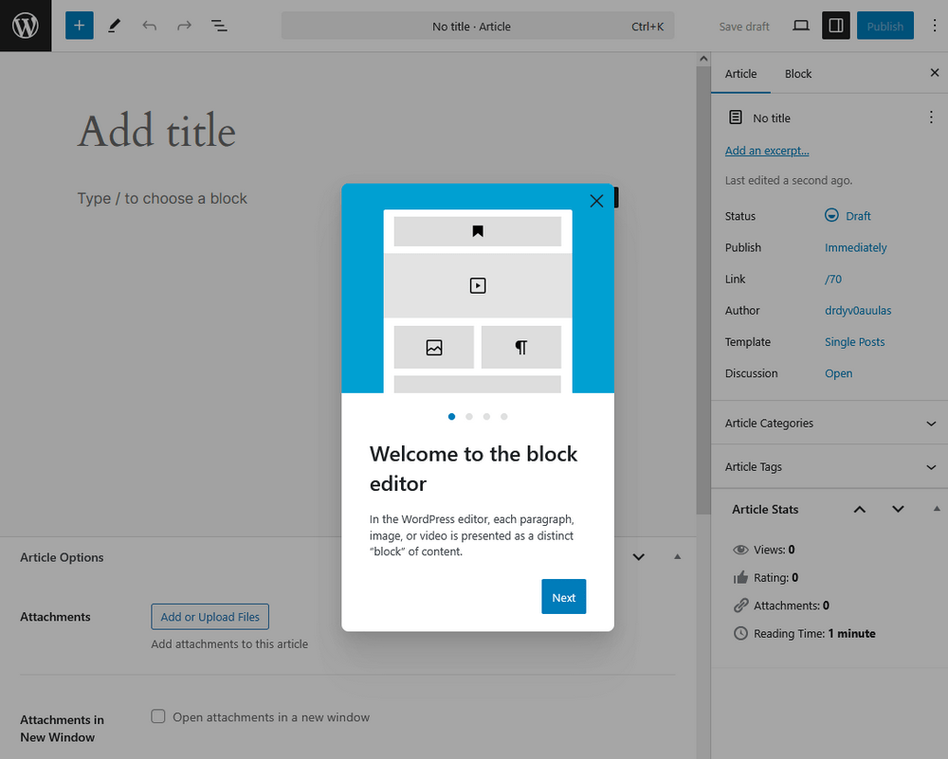Click the laptop preview icon
This screenshot has height=759, width=948.
[801, 26]
